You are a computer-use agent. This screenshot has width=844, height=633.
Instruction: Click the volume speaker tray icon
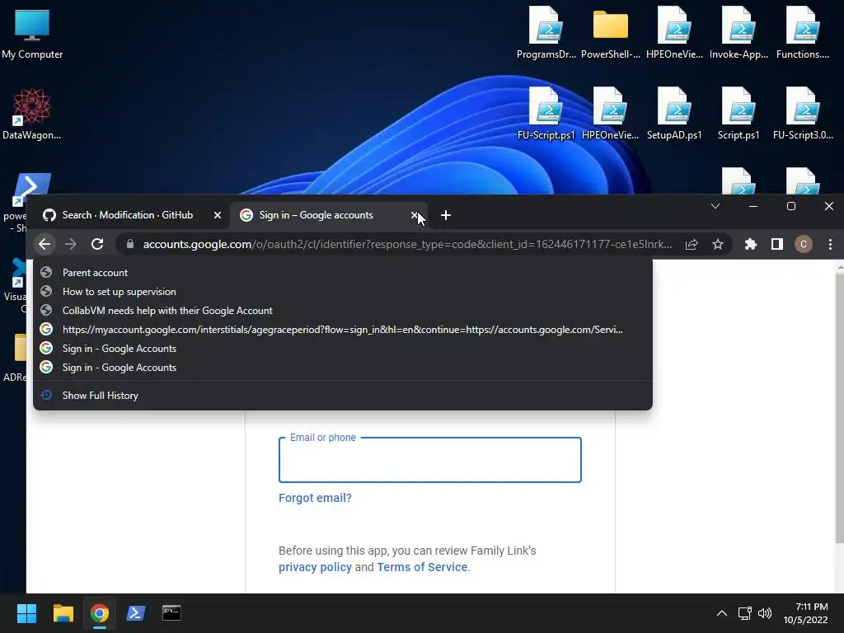pos(765,613)
